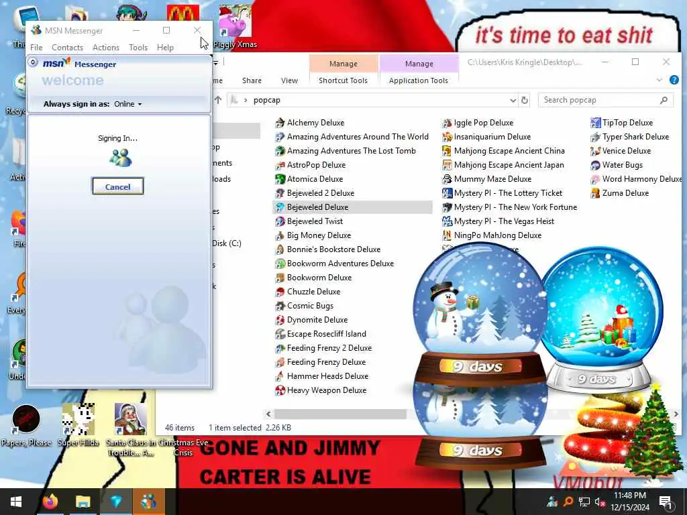Image resolution: width=687 pixels, height=515 pixels.
Task: Select the TipTop Deluxe icon
Action: point(595,123)
